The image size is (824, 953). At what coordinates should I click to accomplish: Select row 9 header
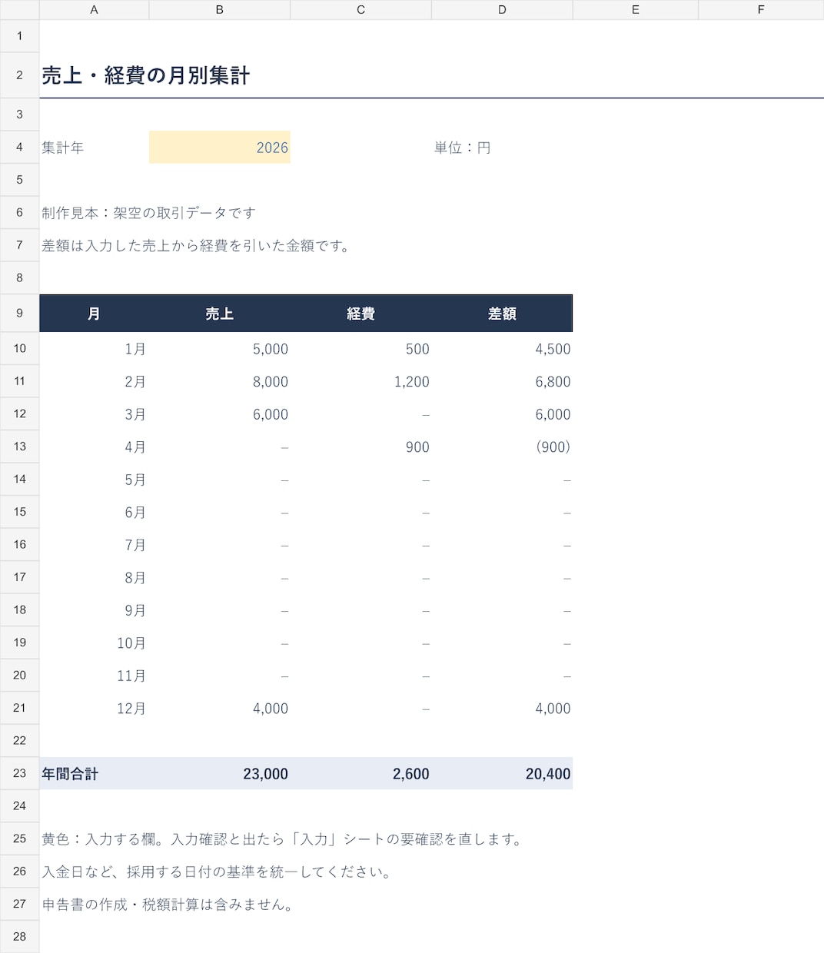(x=19, y=314)
